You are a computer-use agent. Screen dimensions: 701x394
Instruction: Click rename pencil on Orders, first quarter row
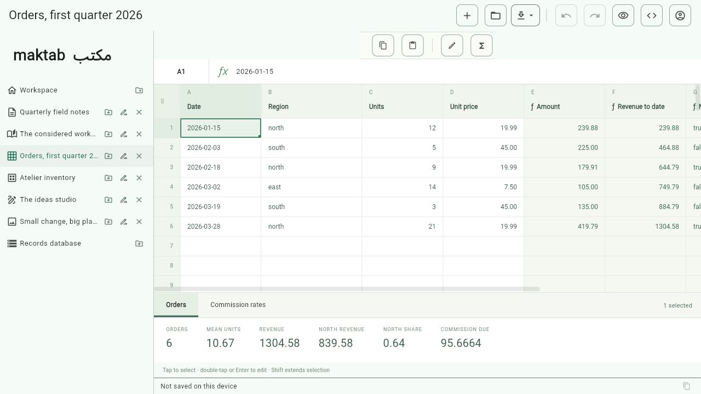click(x=124, y=156)
